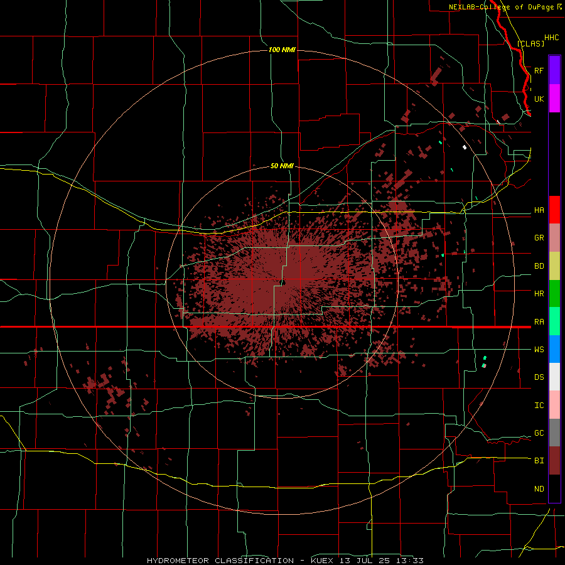The height and width of the screenshot is (565, 565).
Task: Click the "13 JUL 25" date text
Action: point(366,561)
